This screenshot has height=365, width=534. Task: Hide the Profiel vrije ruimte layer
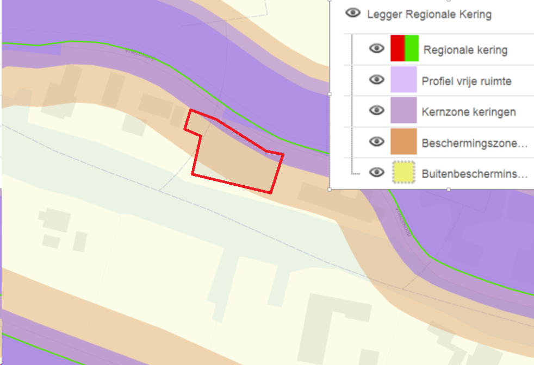coord(376,80)
